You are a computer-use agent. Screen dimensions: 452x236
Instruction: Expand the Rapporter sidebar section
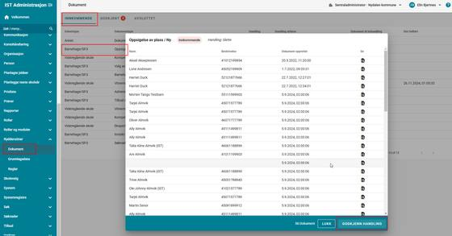tap(50, 111)
